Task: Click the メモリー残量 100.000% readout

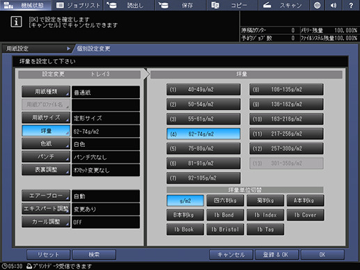Action: [329, 31]
